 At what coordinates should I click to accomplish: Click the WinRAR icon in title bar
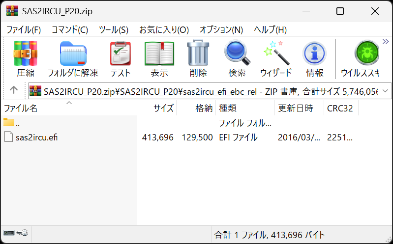click(x=12, y=11)
